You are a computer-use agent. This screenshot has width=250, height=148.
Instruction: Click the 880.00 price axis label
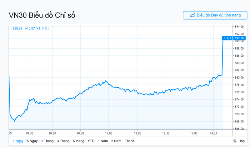point(239,78)
